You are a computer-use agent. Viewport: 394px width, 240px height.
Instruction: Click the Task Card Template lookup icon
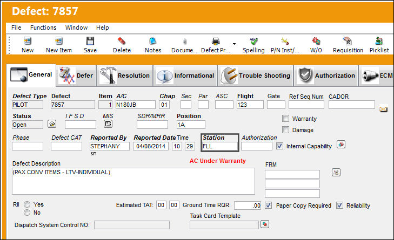(x=265, y=224)
